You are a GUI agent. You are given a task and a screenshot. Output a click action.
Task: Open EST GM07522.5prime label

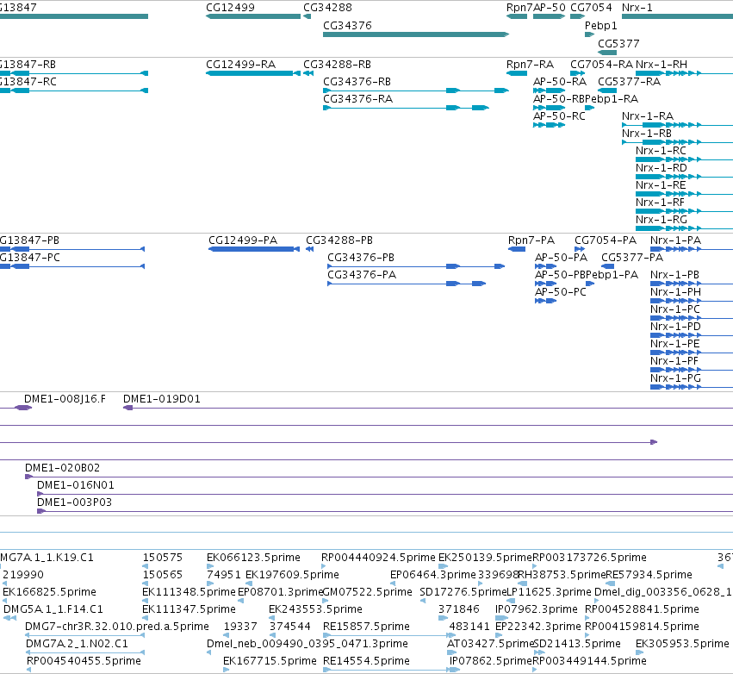pyautogui.click(x=368, y=592)
